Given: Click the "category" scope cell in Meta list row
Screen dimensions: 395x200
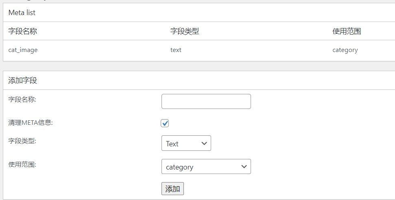Looking at the screenshot, I should click(345, 50).
